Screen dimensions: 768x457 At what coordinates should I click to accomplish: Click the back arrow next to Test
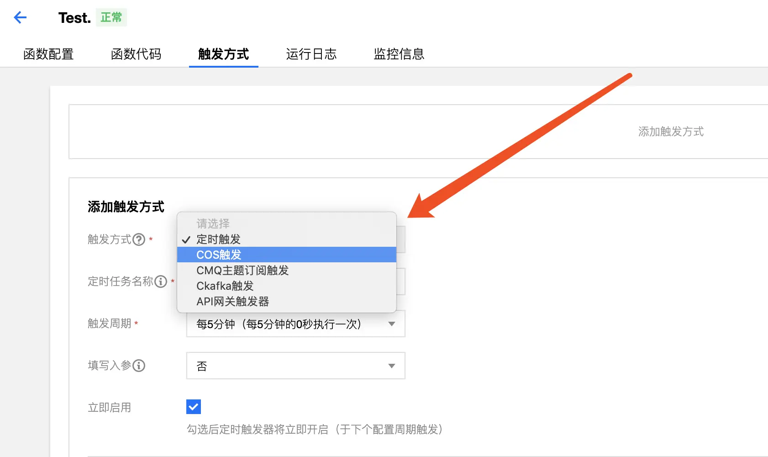point(20,17)
